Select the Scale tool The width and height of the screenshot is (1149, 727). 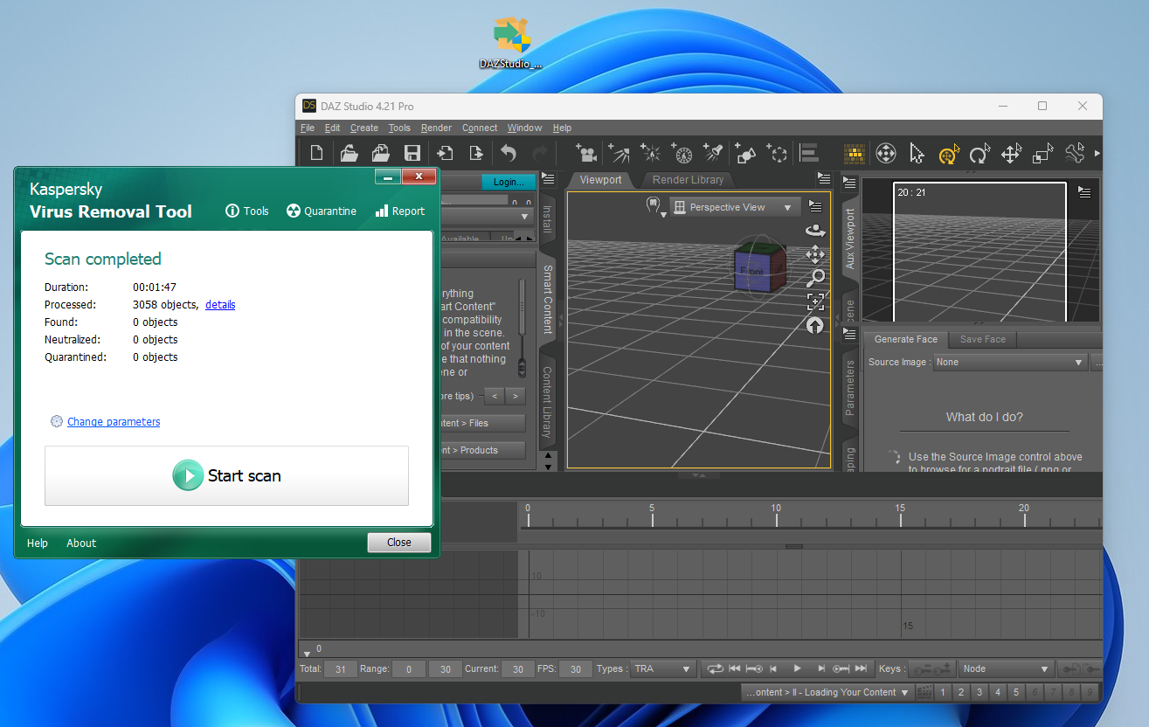point(1042,154)
